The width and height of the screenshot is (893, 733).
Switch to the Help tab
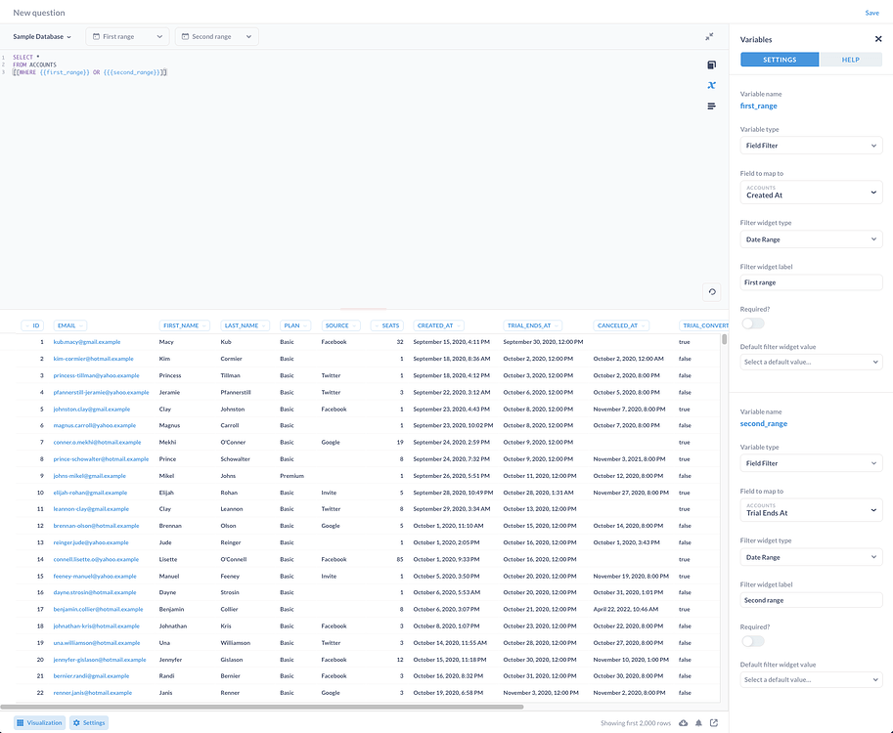point(850,60)
